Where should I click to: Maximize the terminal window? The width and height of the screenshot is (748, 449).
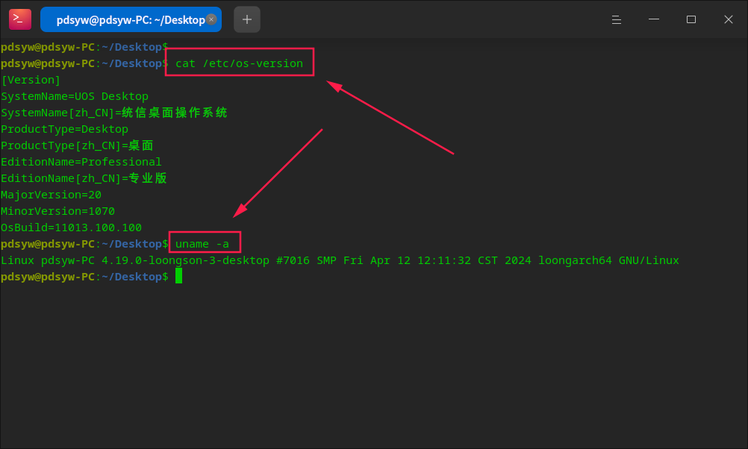[691, 19]
